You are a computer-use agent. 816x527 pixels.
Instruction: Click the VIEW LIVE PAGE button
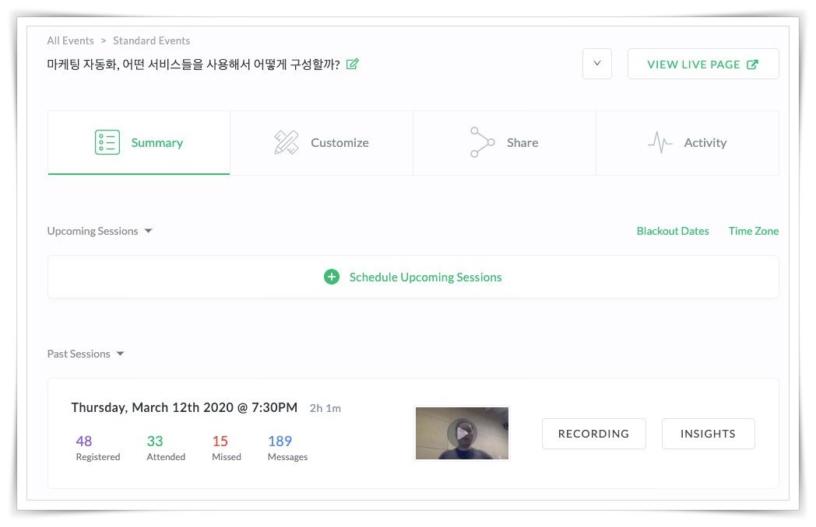coord(703,64)
